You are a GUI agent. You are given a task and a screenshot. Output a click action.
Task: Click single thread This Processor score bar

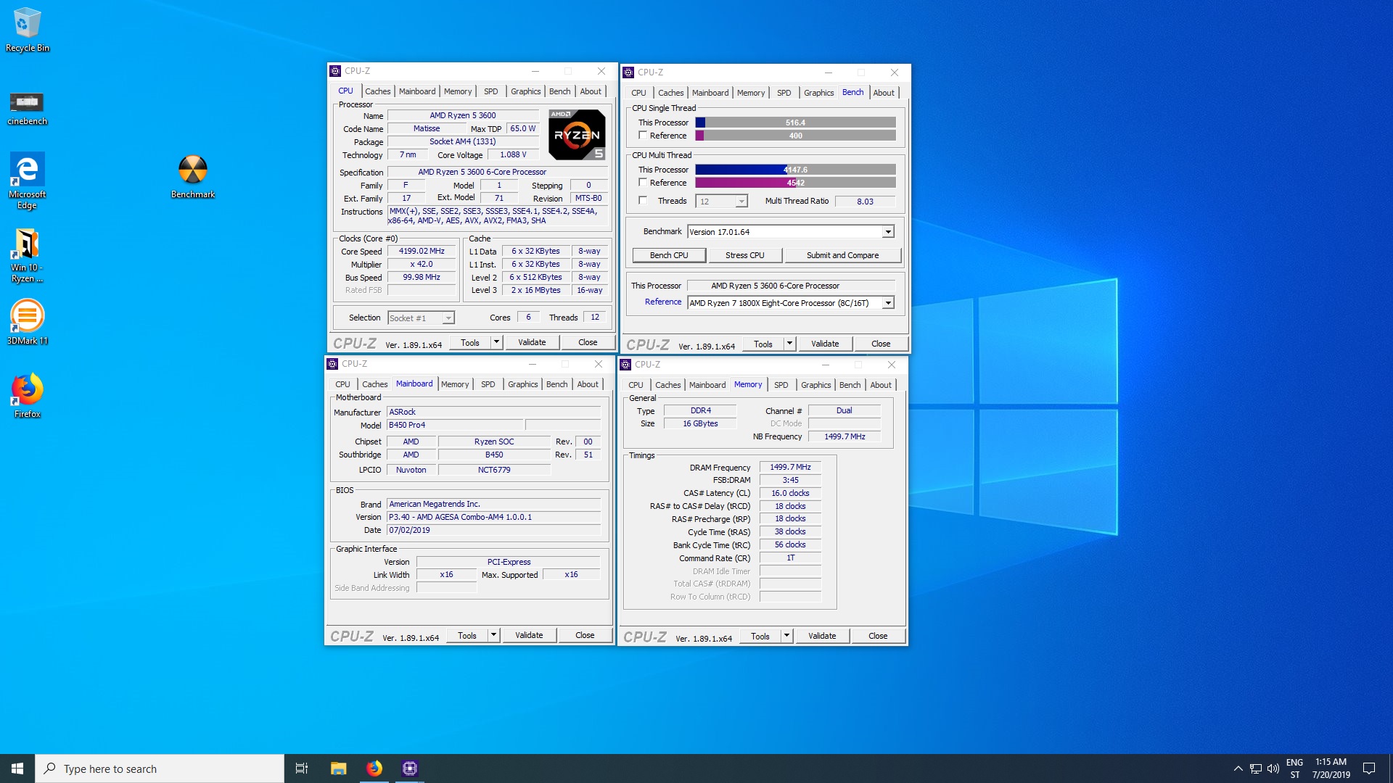(x=795, y=123)
